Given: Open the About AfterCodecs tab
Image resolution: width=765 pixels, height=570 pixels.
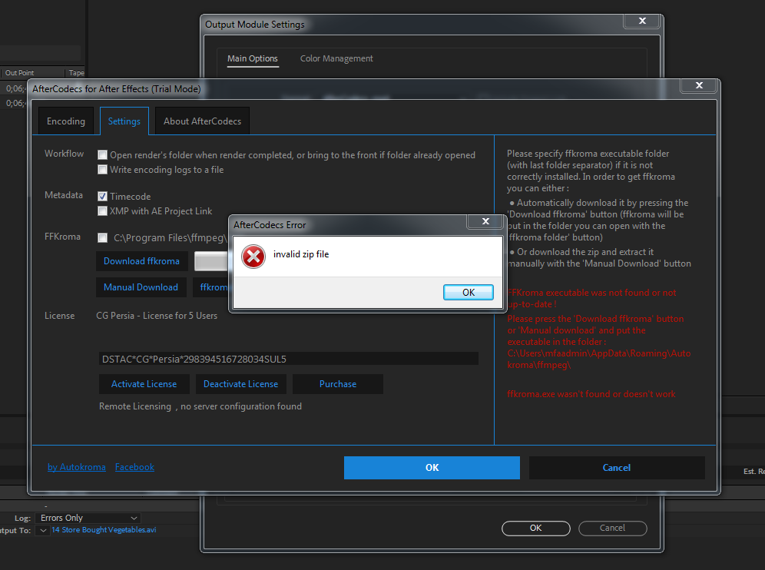Looking at the screenshot, I should 202,121.
